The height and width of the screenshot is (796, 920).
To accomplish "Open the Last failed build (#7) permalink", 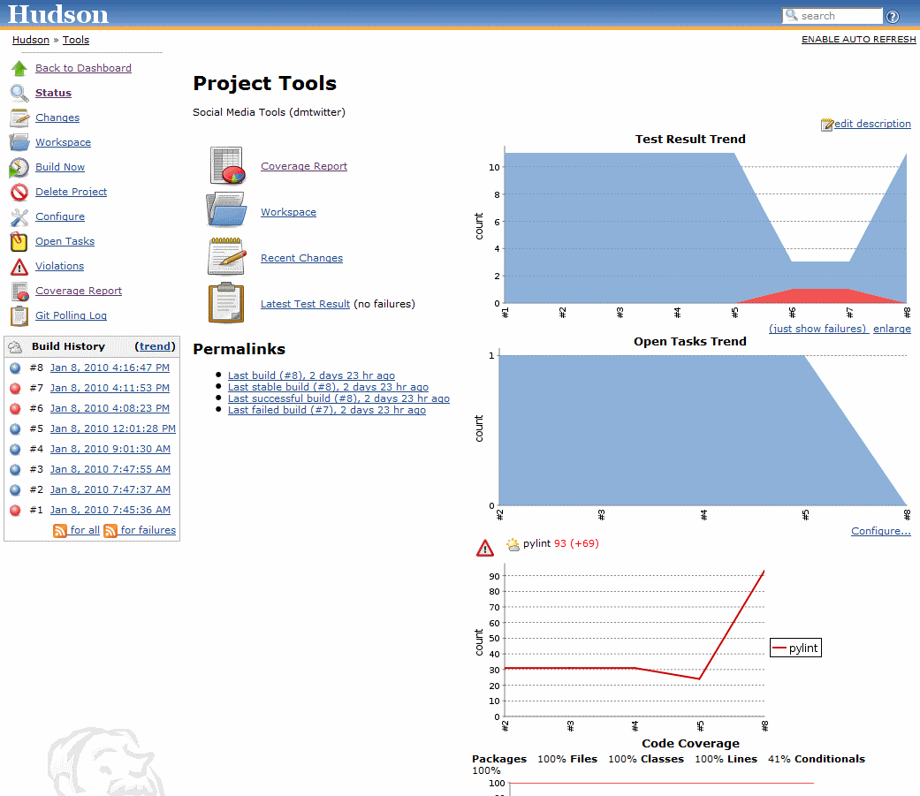I will click(327, 410).
